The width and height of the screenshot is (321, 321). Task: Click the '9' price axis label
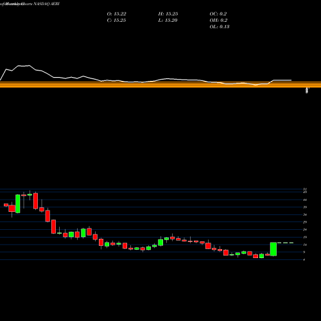[x=304, y=252]
